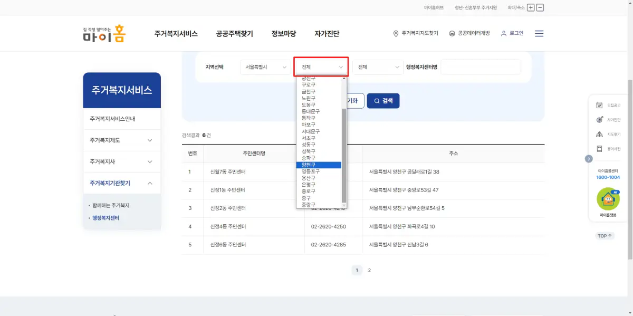Screen dimensions: 633x316
Task: Select 서대문구 option
Action: (319, 131)
